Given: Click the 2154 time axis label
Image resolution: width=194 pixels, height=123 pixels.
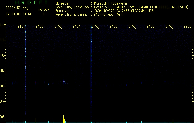Looking at the screenshot, I should [76, 26].
